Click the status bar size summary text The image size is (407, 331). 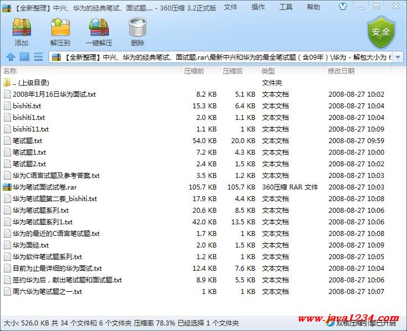[x=121, y=323]
